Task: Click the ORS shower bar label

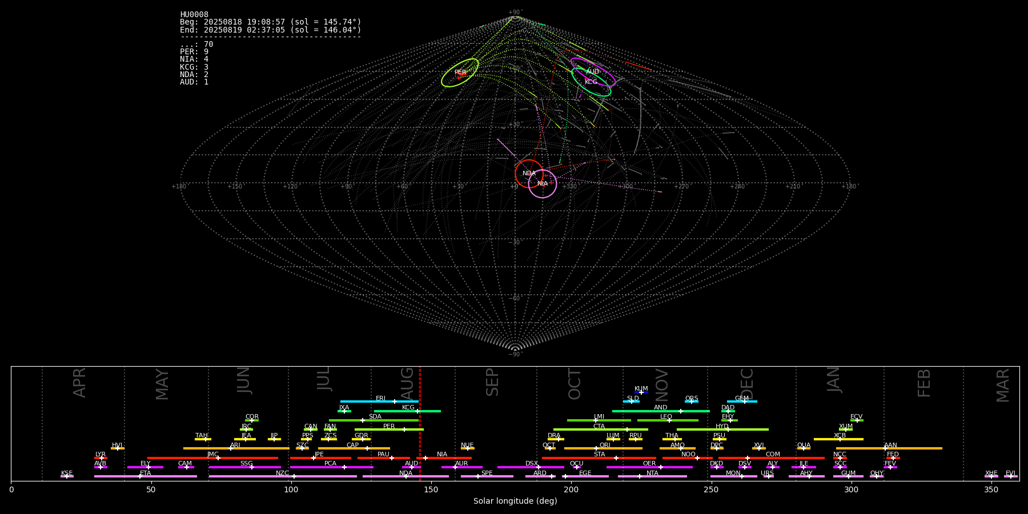Action: 692,399
